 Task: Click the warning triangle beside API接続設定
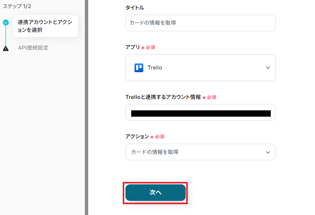pos(6,48)
